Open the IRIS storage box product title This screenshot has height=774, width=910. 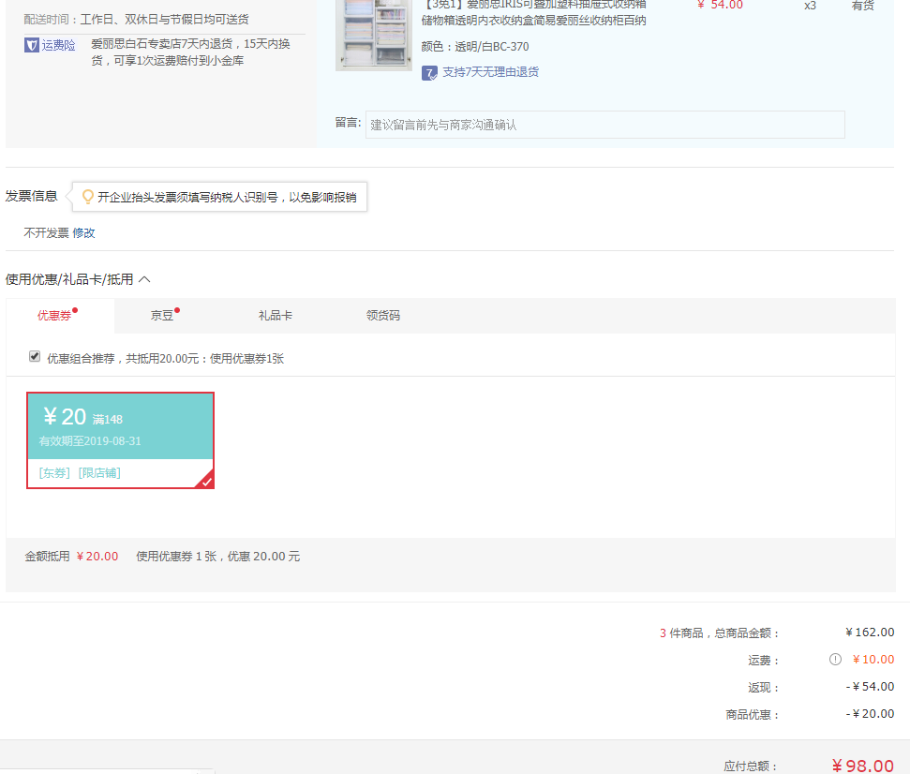point(534,13)
